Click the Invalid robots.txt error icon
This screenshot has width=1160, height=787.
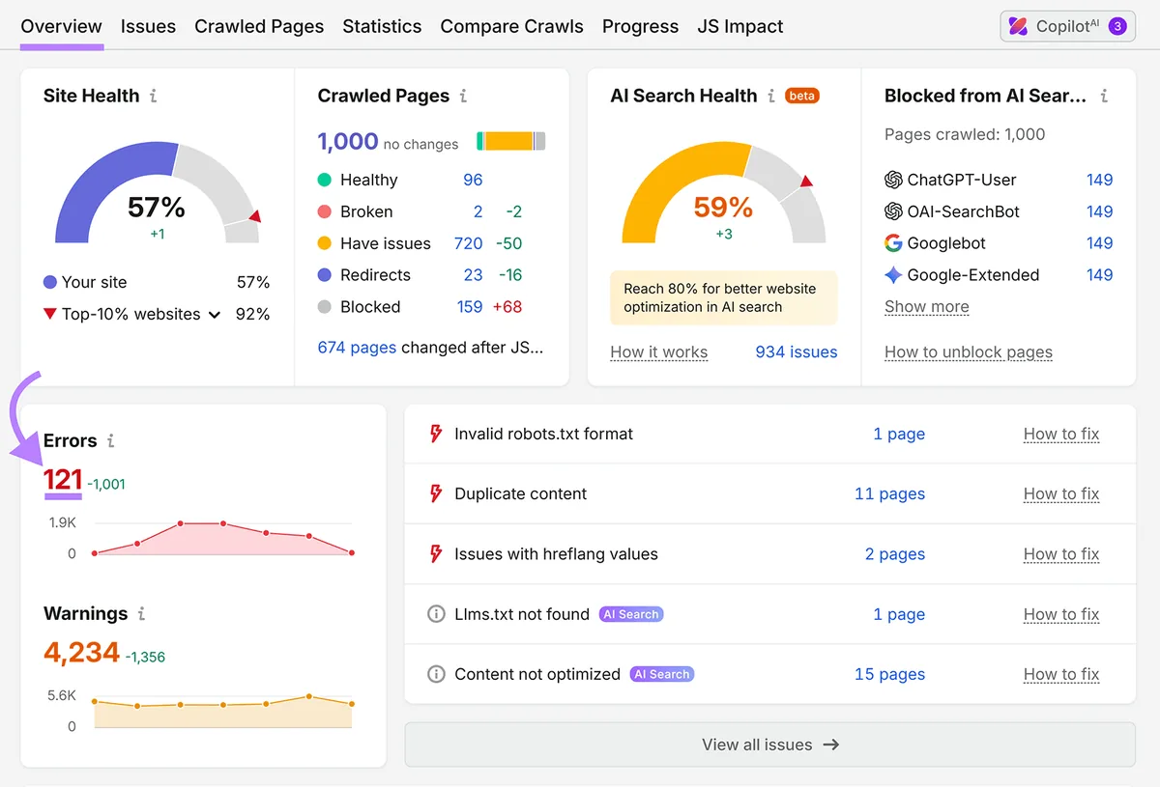point(436,434)
